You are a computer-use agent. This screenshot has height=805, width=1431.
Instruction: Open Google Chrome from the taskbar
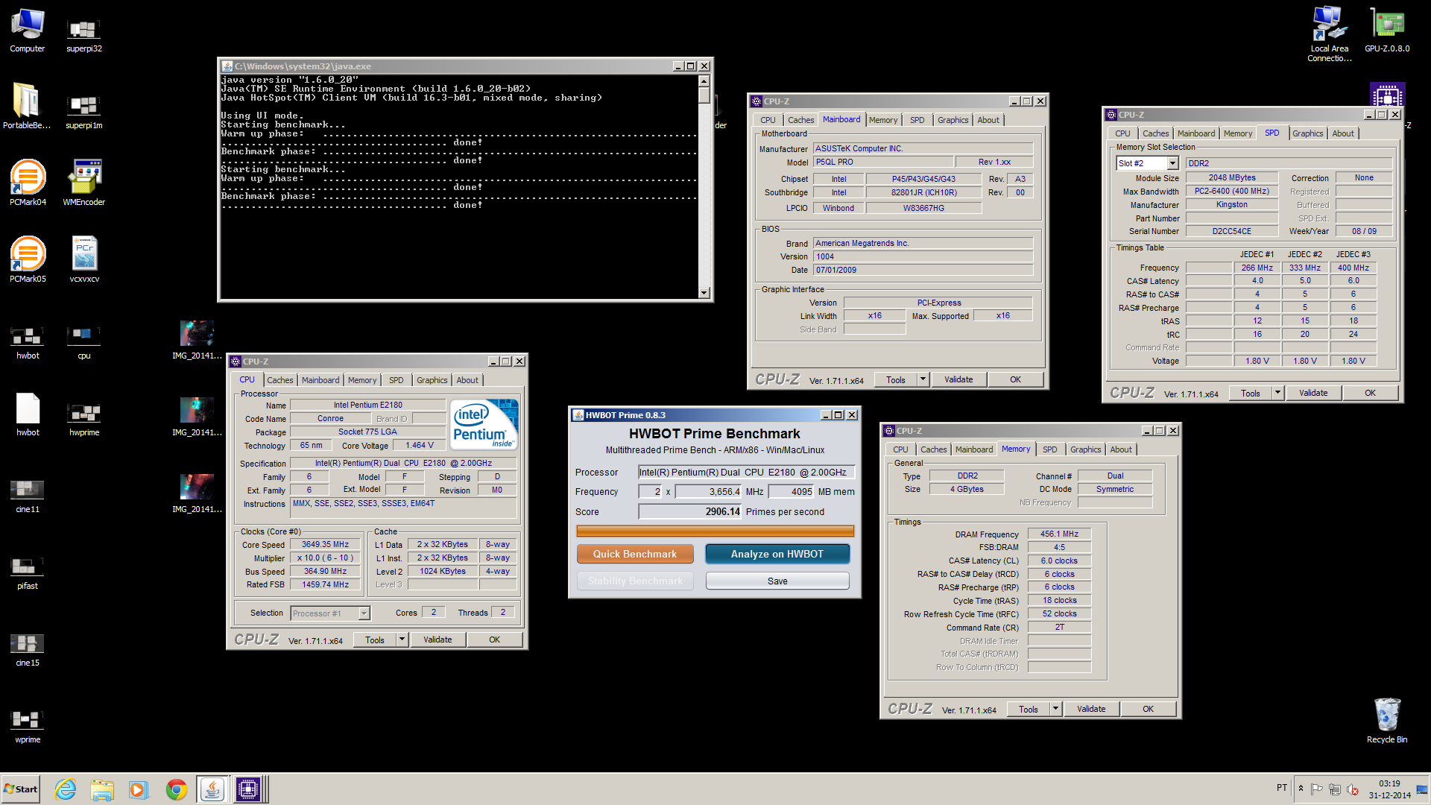pyautogui.click(x=176, y=789)
